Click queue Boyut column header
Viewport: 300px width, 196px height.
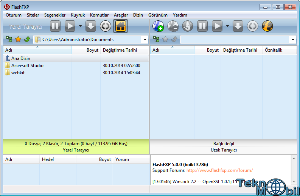(95, 159)
